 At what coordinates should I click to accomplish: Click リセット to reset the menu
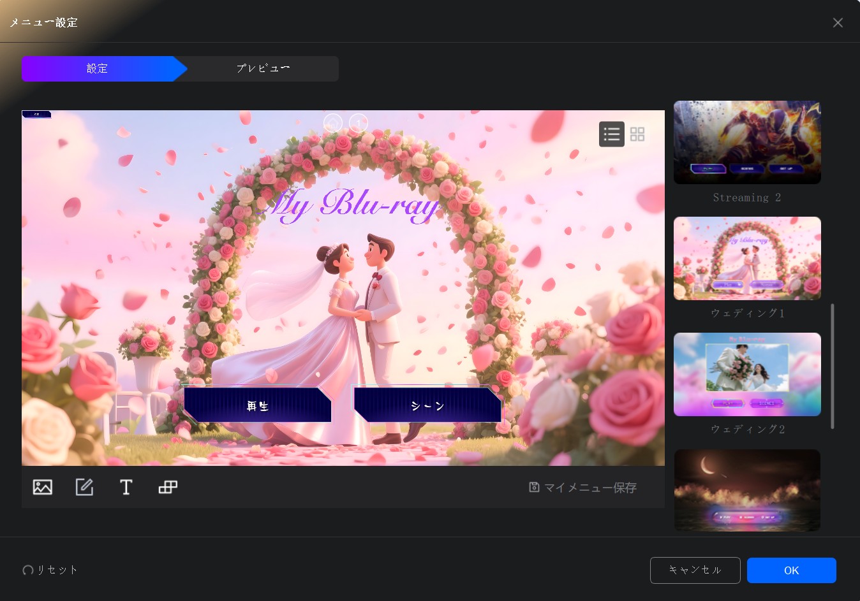click(x=50, y=570)
